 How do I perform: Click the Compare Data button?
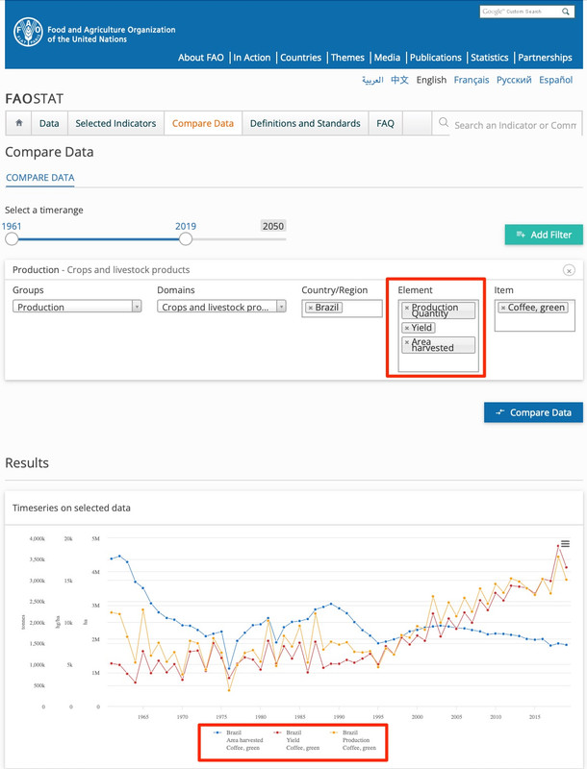pyautogui.click(x=533, y=412)
